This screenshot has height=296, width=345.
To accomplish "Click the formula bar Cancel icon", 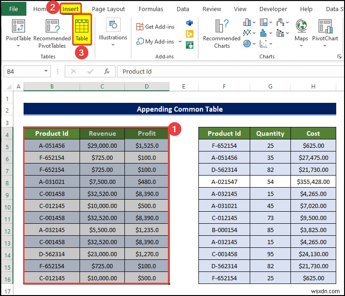I will point(74,71).
